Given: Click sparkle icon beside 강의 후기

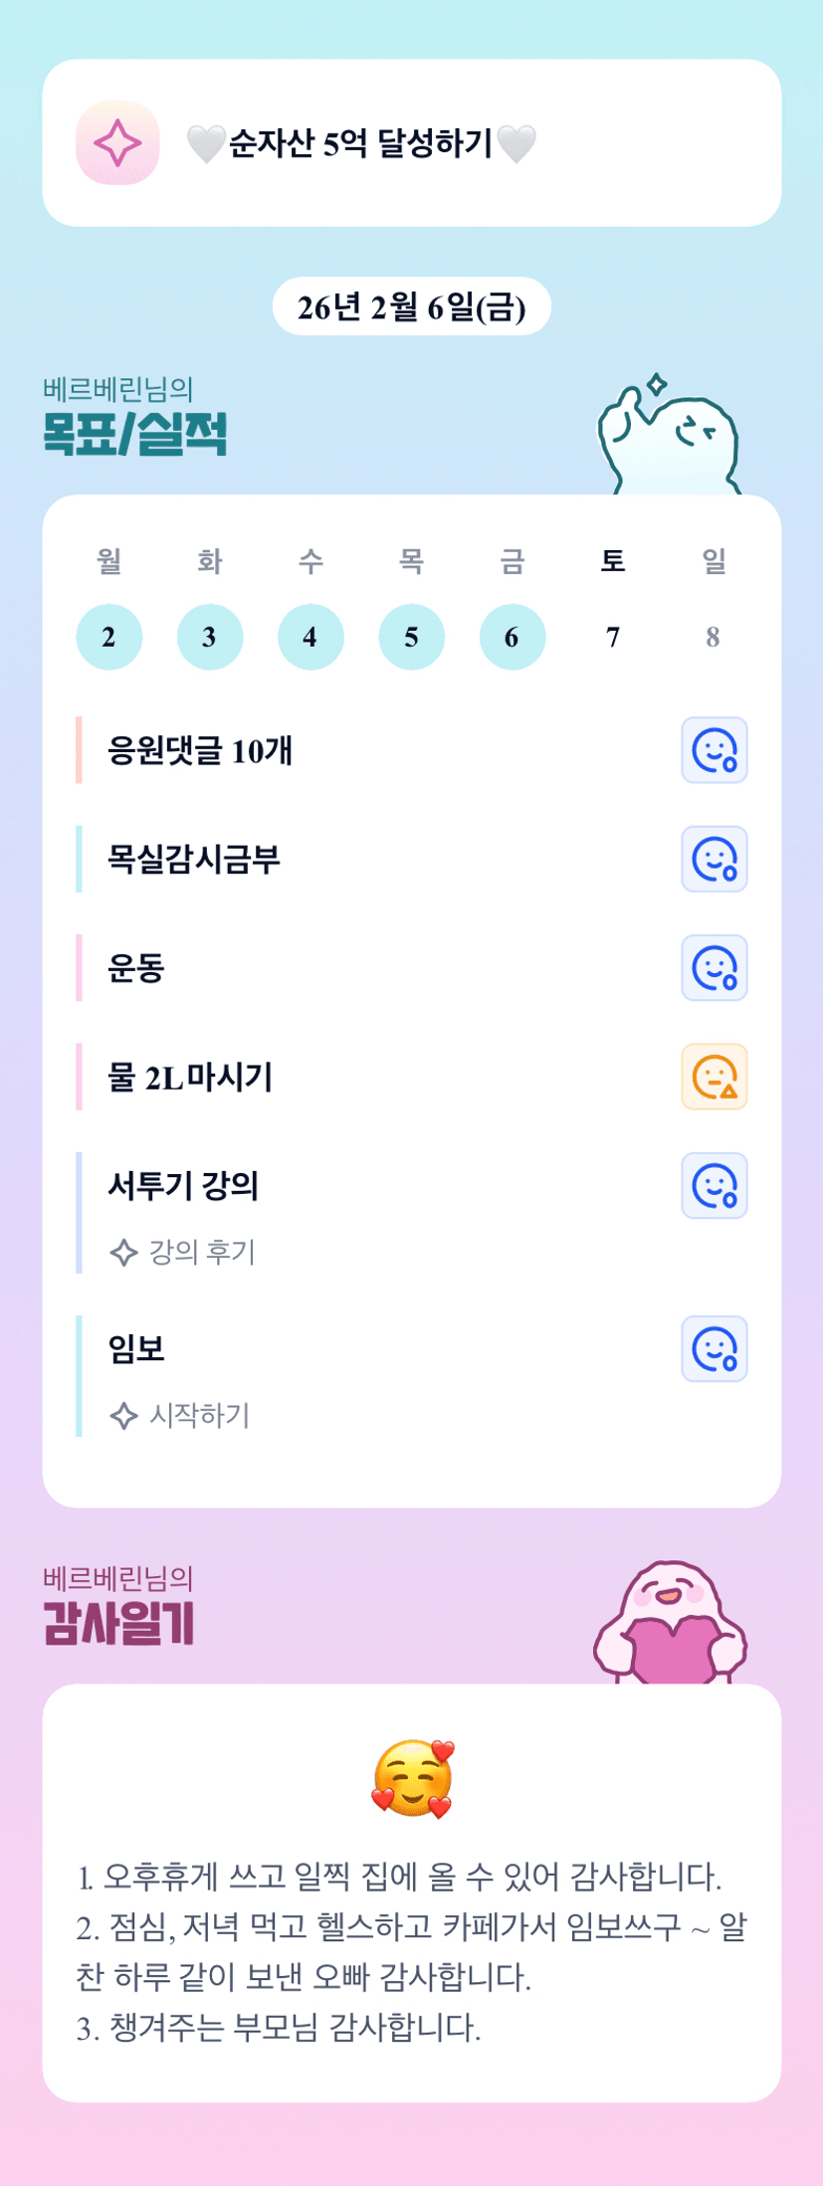Looking at the screenshot, I should 123,1253.
